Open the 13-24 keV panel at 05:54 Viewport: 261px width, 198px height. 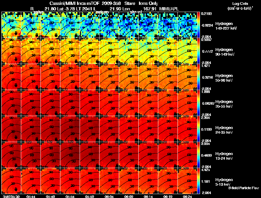point(70,155)
